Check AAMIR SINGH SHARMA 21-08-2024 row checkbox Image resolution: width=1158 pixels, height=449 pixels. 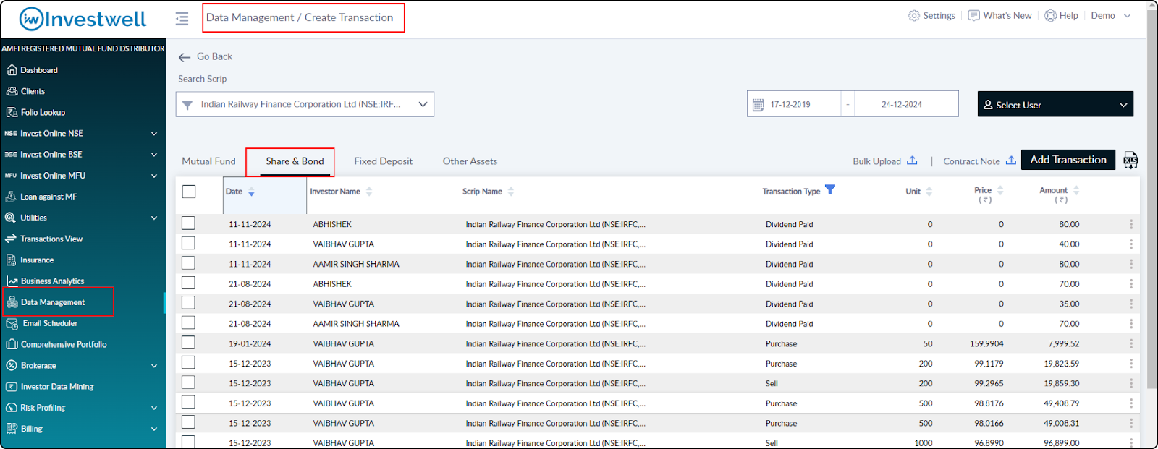point(188,323)
